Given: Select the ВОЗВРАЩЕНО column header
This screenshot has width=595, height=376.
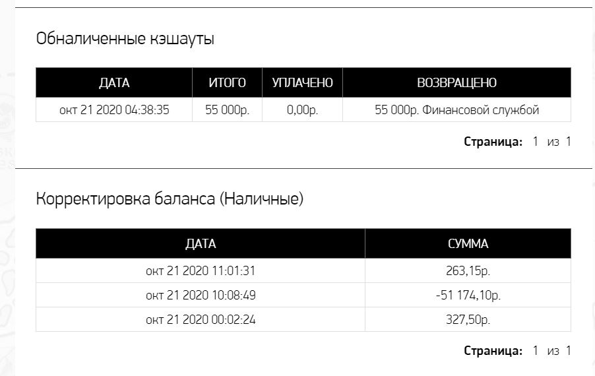Looking at the screenshot, I should point(456,83).
